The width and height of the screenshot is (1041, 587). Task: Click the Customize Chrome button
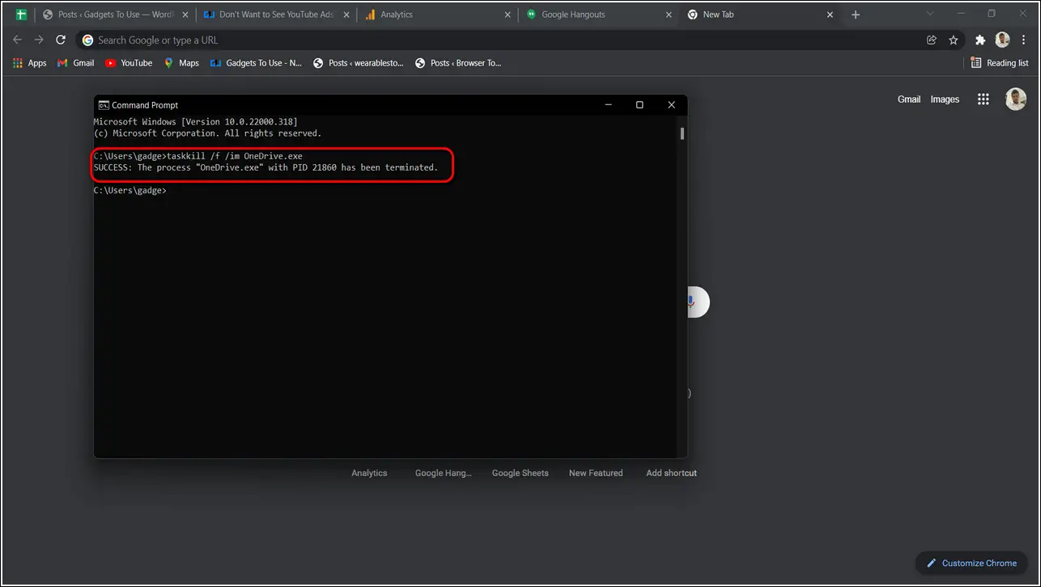(x=971, y=563)
